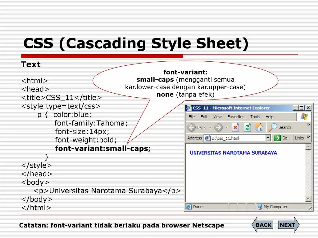Open the View menu in Internet Explorer
The width and height of the screenshot is (318, 238).
tap(217, 117)
